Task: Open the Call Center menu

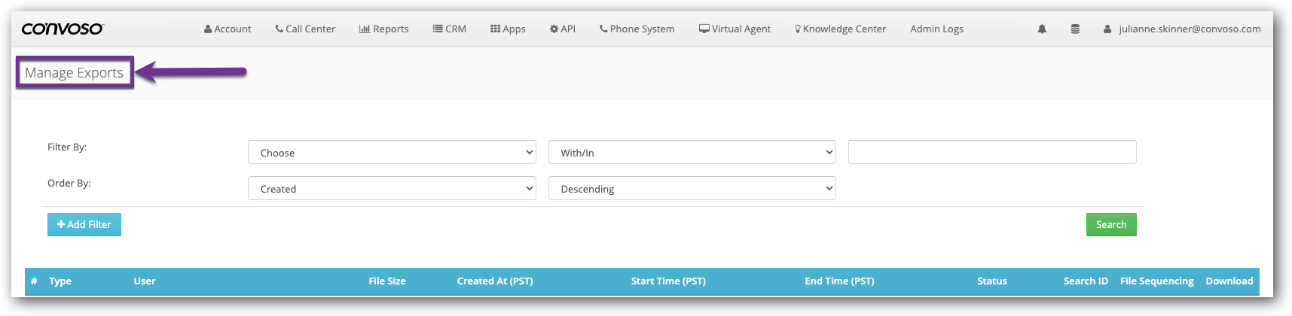Action: (x=305, y=29)
